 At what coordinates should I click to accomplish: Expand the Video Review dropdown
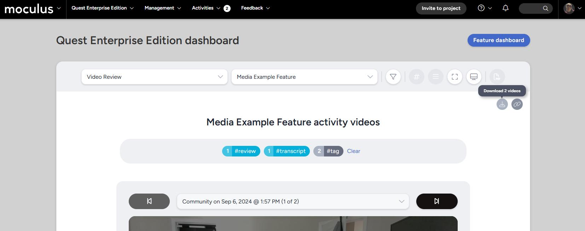pyautogui.click(x=154, y=77)
